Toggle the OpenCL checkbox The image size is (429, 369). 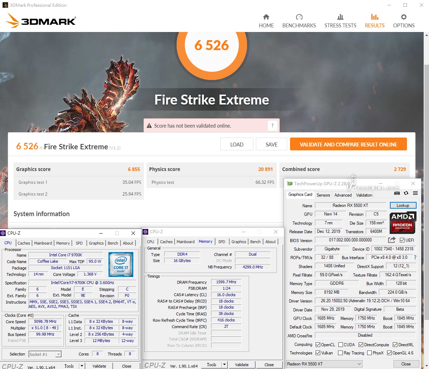[x=318, y=344]
